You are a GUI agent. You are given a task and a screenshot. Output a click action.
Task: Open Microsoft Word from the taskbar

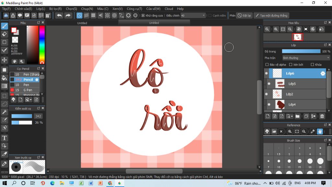coord(91,183)
